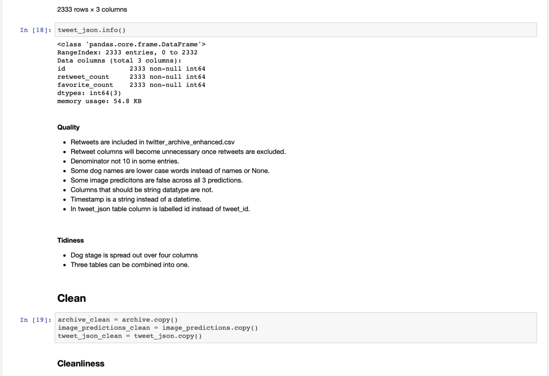The width and height of the screenshot is (549, 376).
Task: Click the RangeIndex output line
Action: coord(127,52)
